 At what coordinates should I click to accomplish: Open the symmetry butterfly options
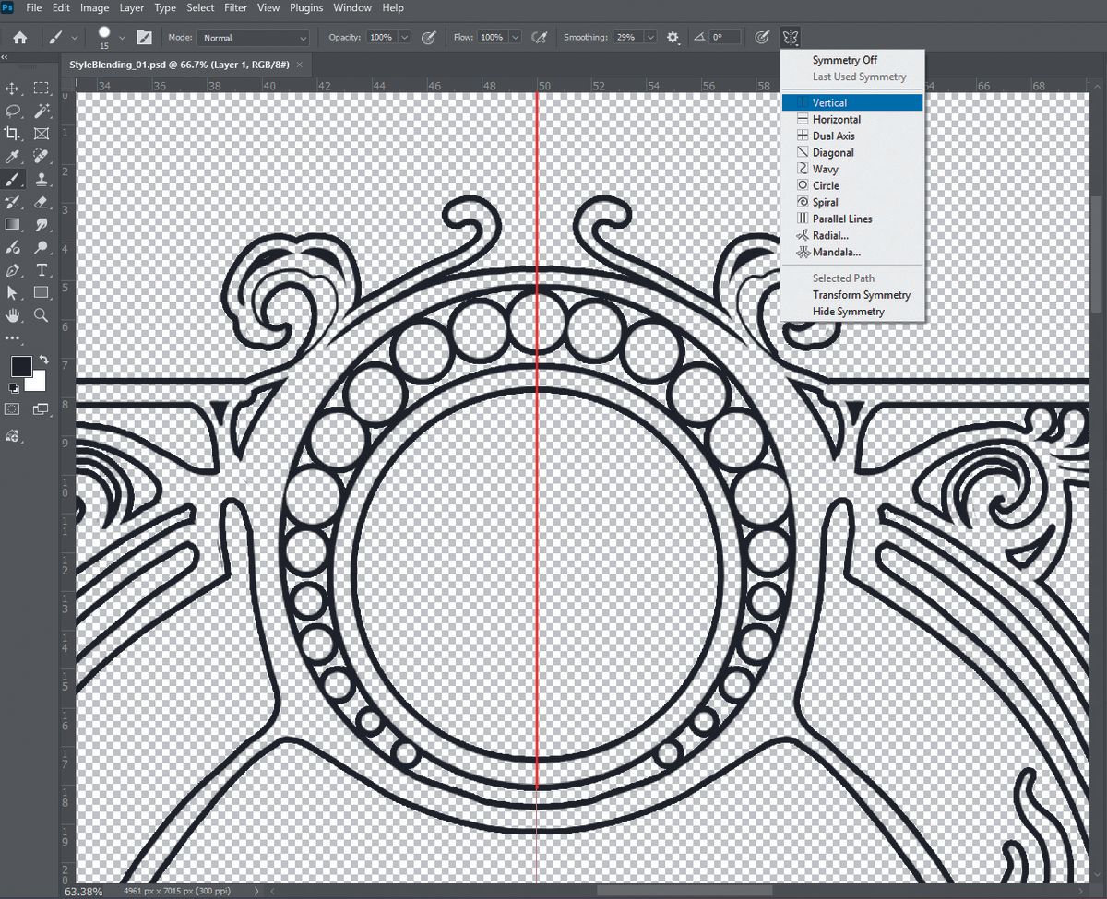coord(790,38)
